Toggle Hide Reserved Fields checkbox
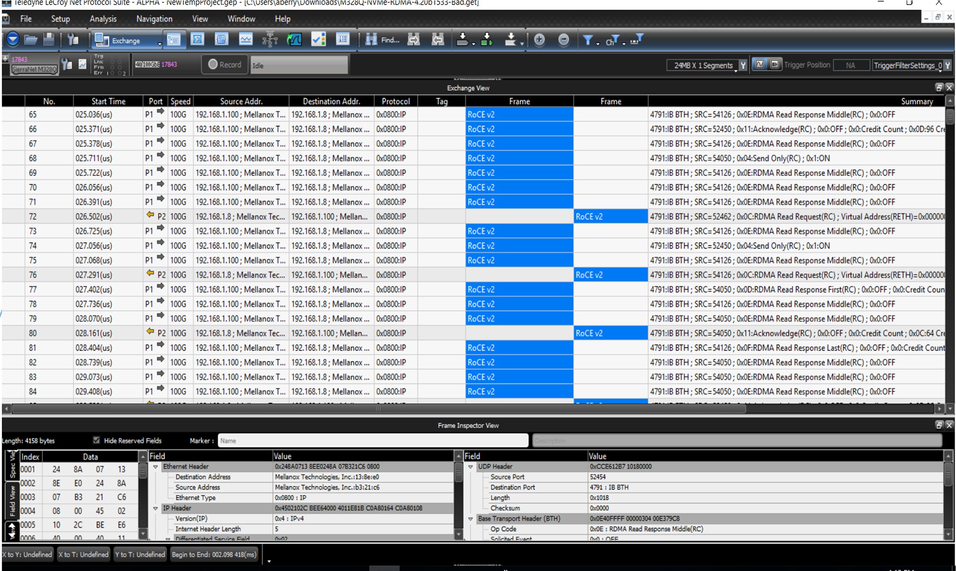This screenshot has width=956, height=571. 96,440
